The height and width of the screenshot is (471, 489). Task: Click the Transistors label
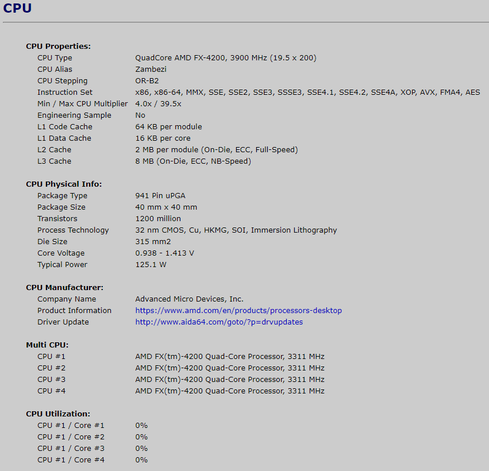pyautogui.click(x=57, y=218)
